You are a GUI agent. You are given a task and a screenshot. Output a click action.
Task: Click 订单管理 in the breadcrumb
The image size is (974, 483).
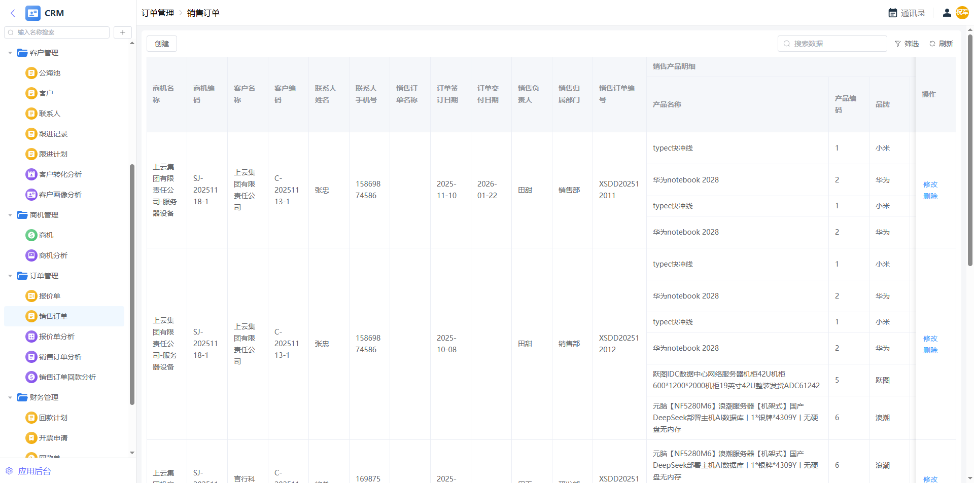pyautogui.click(x=157, y=13)
